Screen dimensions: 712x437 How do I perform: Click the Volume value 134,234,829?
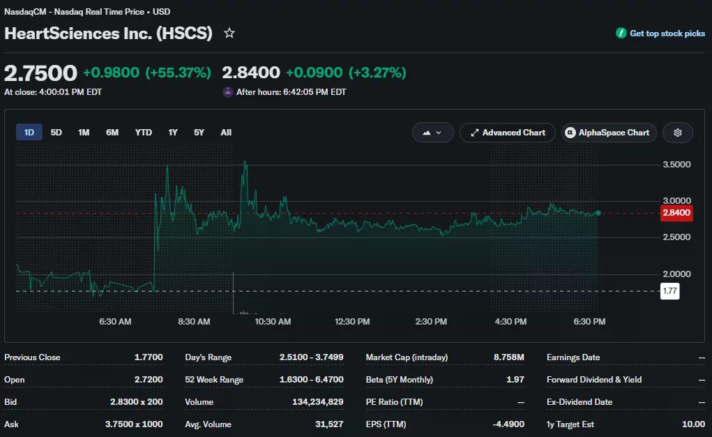tap(318, 402)
